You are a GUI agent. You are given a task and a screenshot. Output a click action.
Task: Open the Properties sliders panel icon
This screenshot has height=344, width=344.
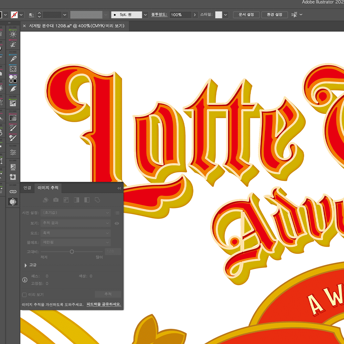point(13,152)
